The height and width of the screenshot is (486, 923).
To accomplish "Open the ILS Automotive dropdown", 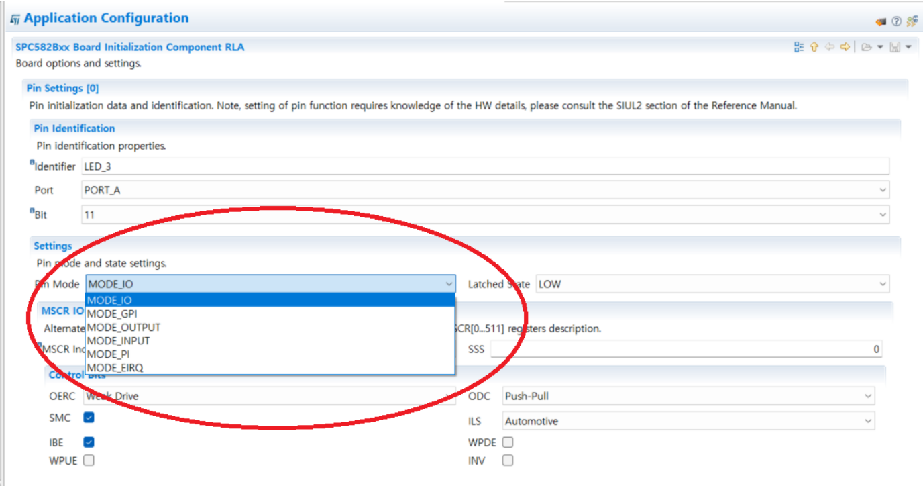I will [869, 421].
